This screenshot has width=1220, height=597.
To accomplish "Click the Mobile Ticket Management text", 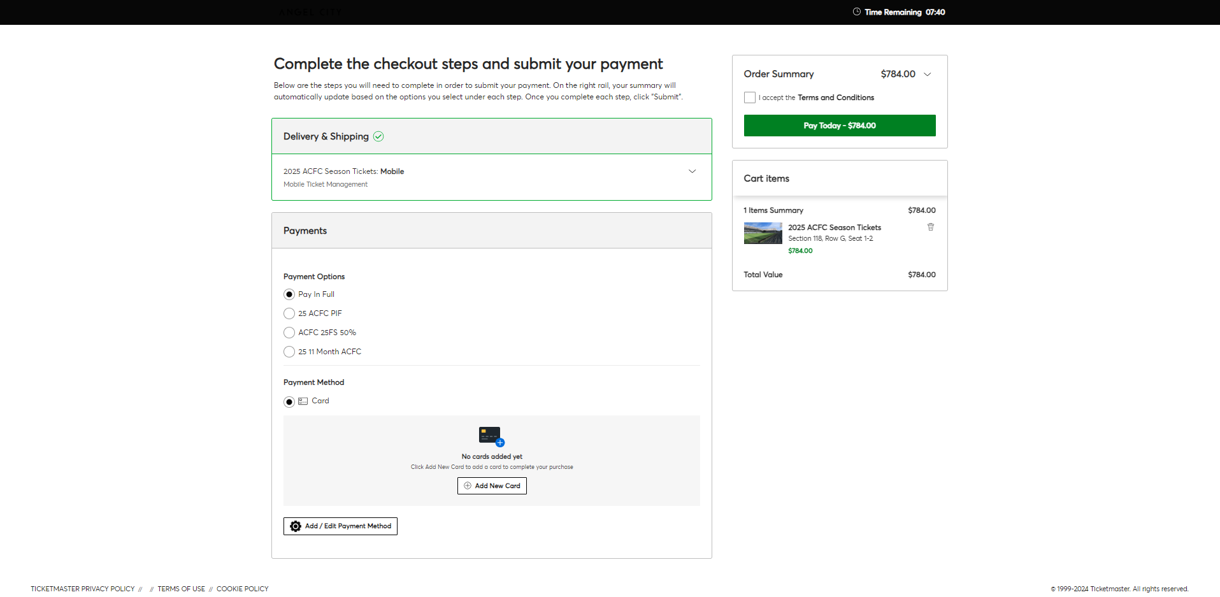I will pos(326,184).
